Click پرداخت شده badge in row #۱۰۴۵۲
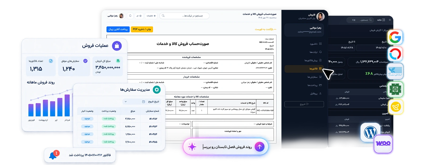425x165 pixels. (109, 119)
